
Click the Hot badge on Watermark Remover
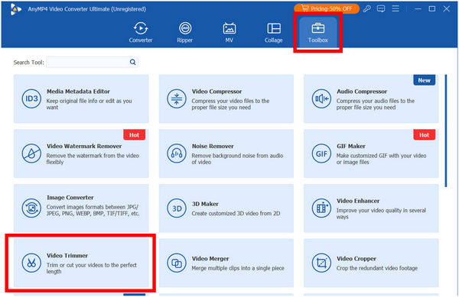(x=134, y=135)
